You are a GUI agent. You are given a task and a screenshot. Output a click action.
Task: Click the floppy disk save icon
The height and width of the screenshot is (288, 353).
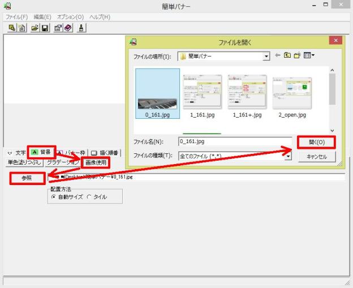(45, 28)
